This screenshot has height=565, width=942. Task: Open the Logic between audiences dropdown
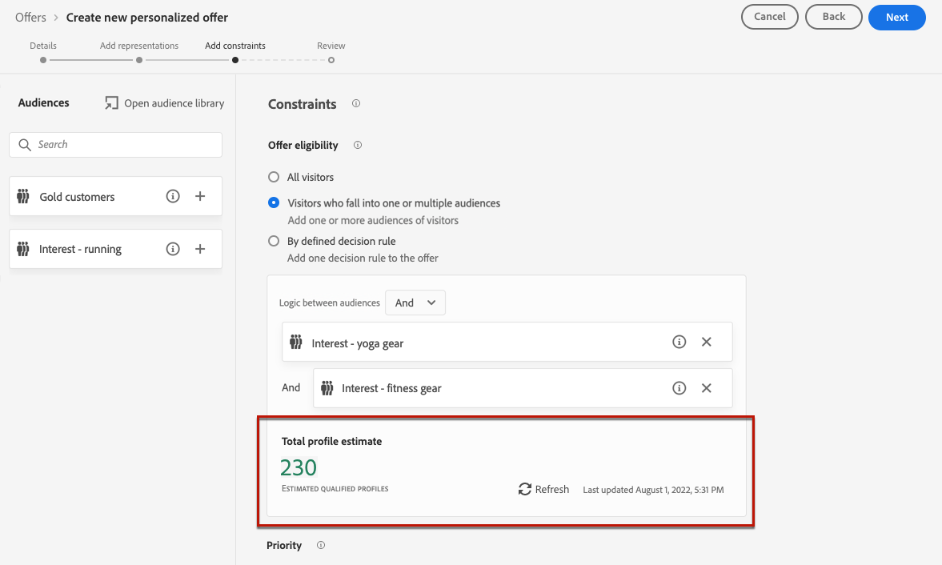click(x=415, y=303)
